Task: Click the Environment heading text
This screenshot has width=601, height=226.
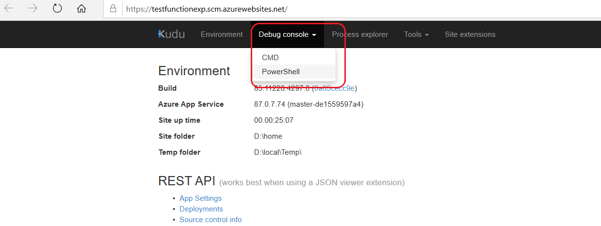Action: click(x=194, y=71)
